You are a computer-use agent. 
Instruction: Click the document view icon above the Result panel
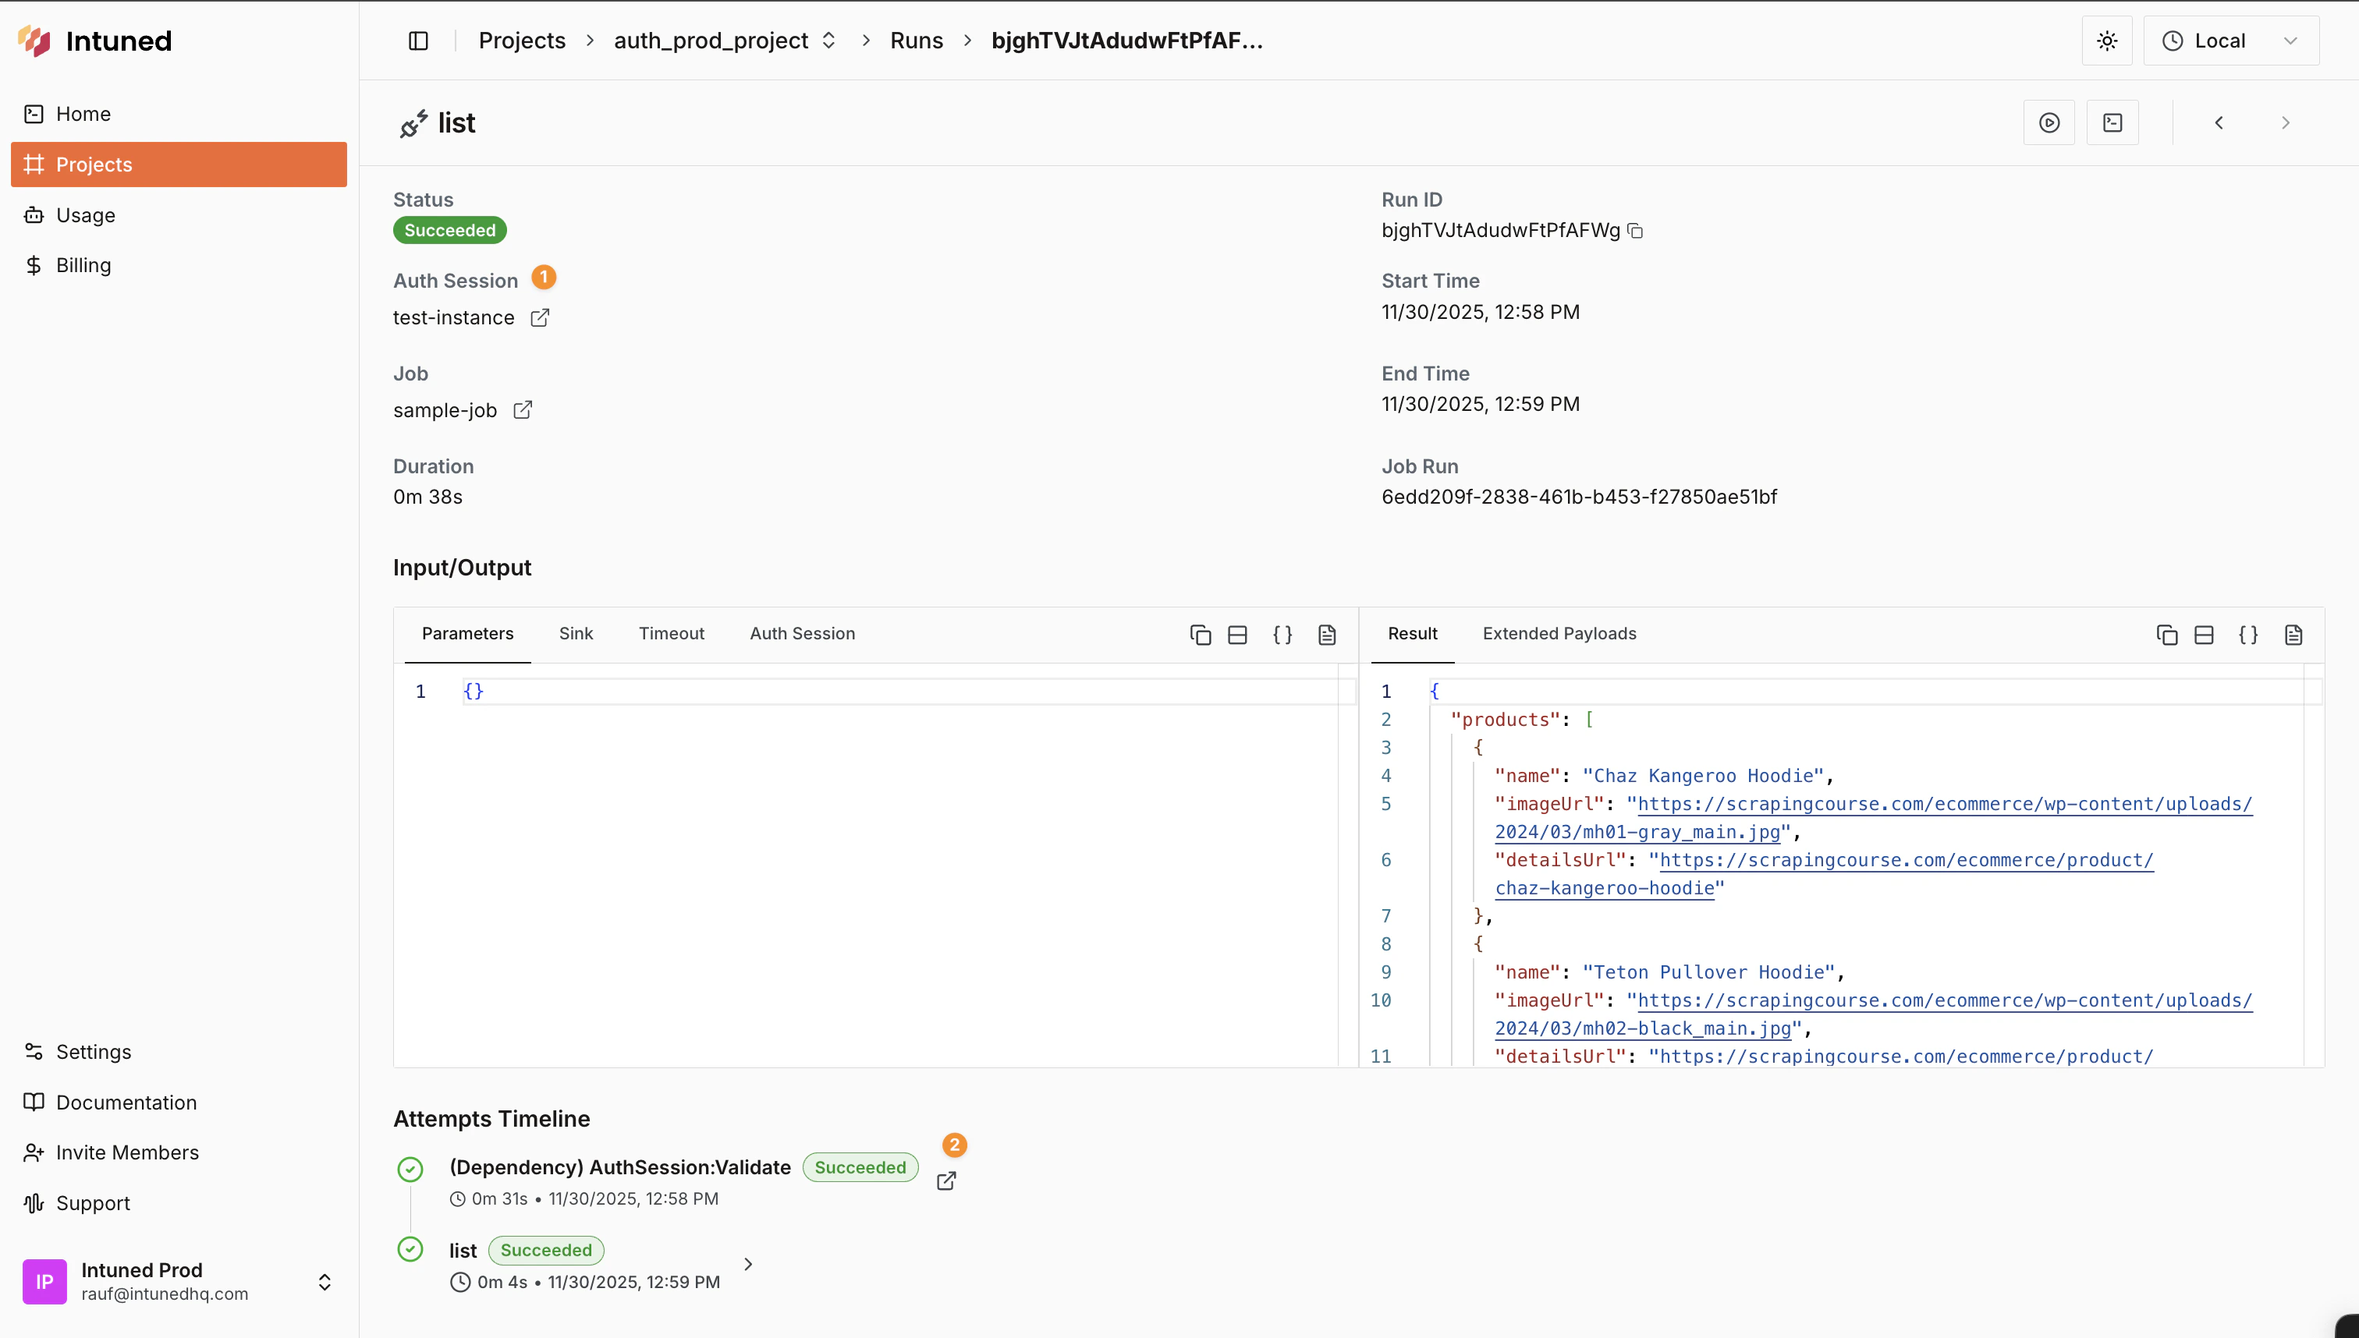[2293, 634]
